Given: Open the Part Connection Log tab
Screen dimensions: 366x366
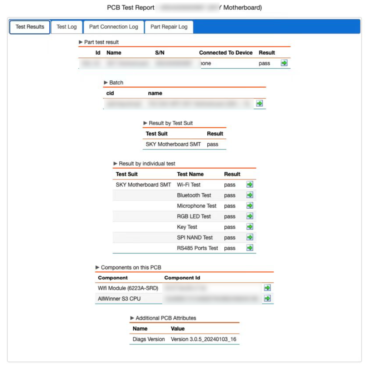Looking at the screenshot, I should point(113,27).
